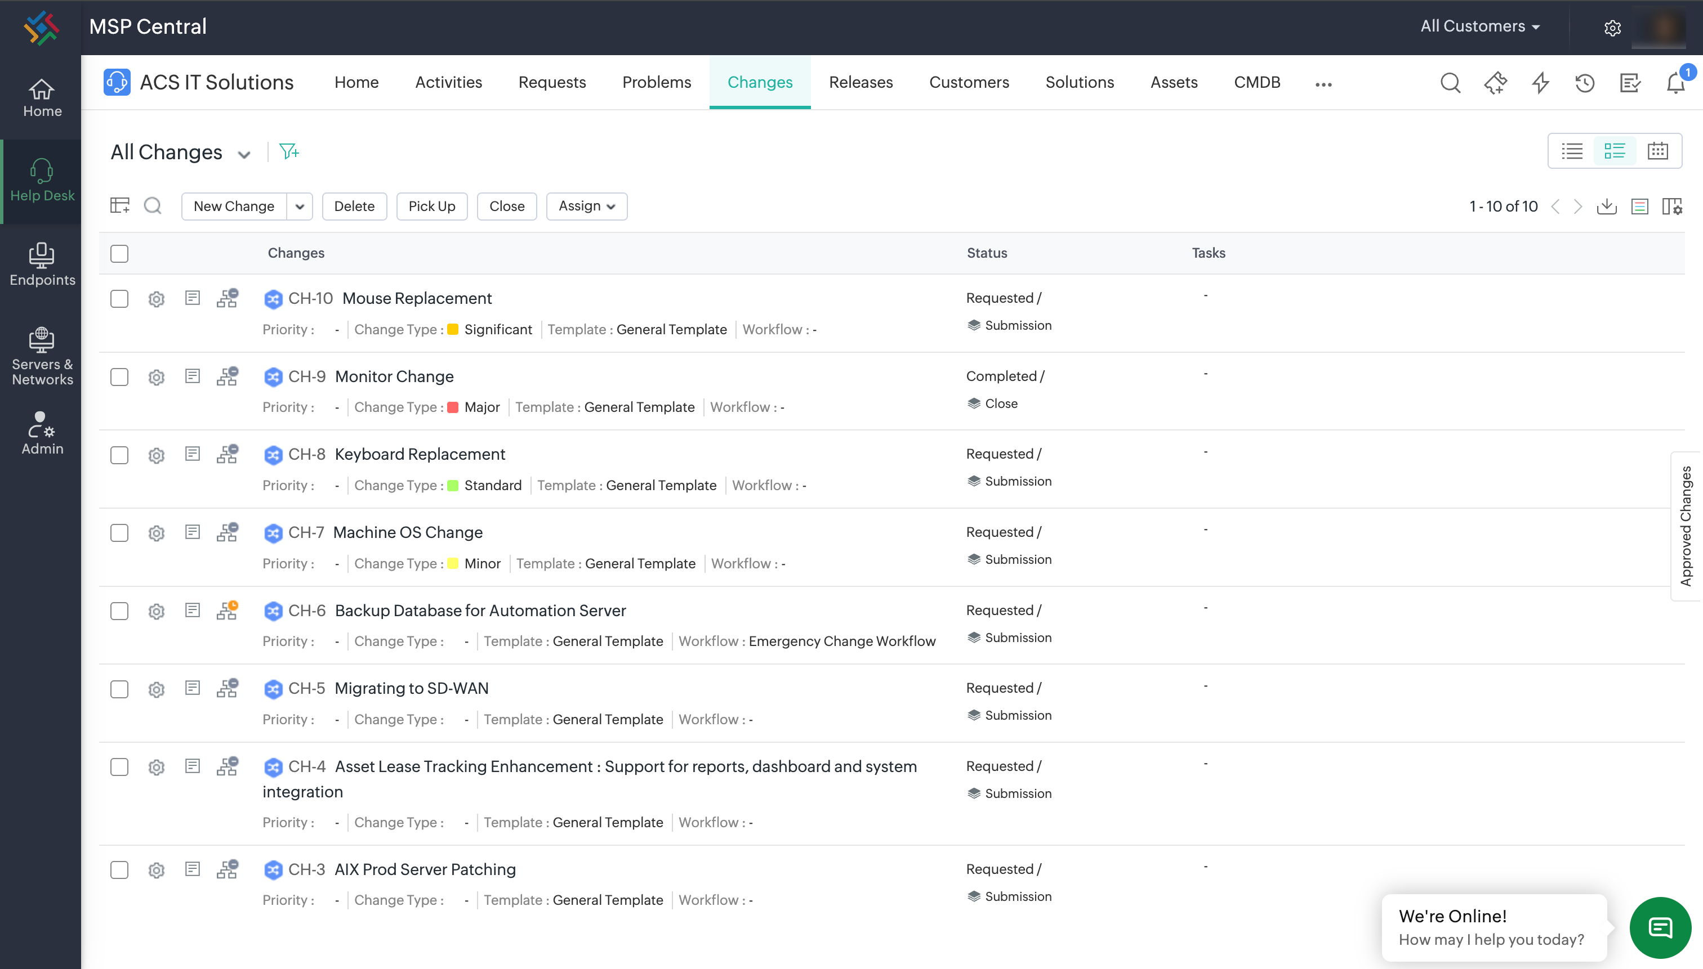Switch to the Releases tab

861,83
